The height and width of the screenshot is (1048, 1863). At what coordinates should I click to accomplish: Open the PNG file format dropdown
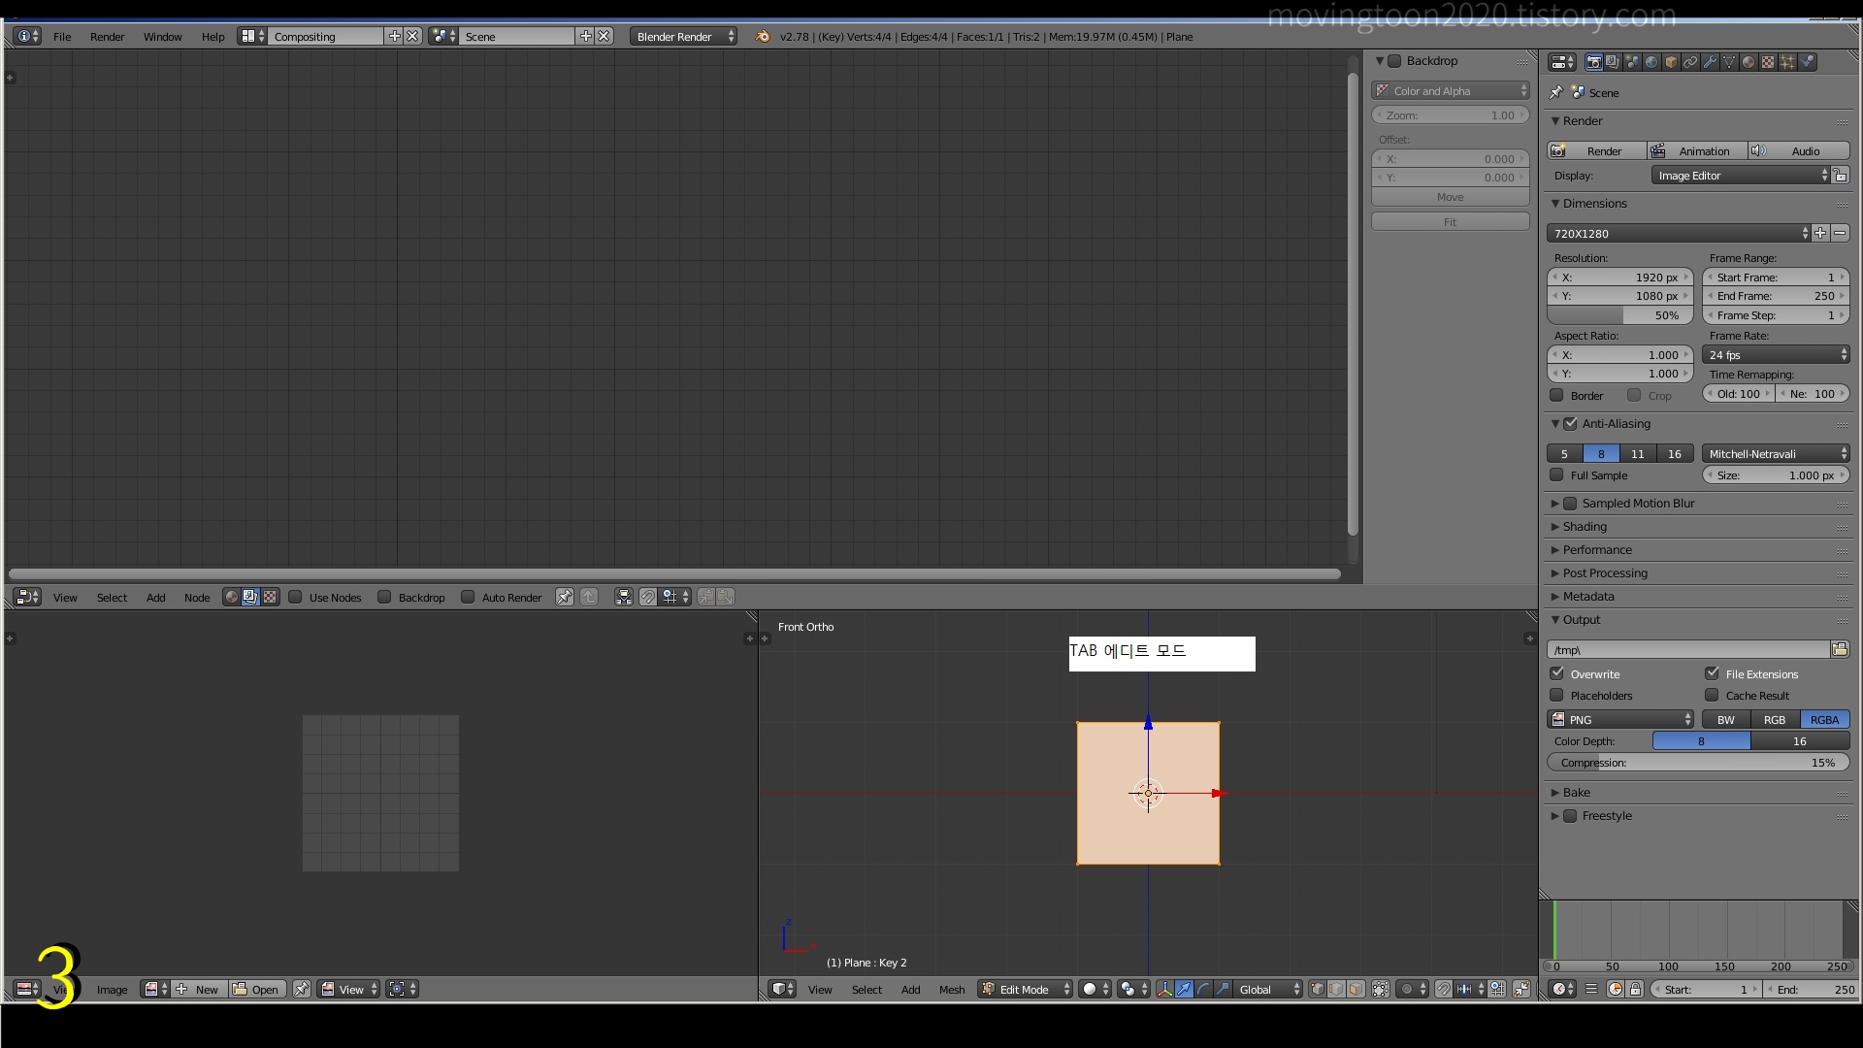tap(1620, 719)
